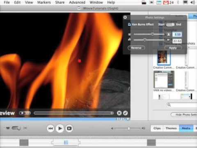Open the Advanced menu
197x148 pixels.
77,2
